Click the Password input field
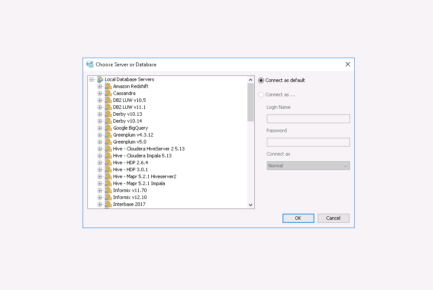The width and height of the screenshot is (433, 290). tap(308, 142)
